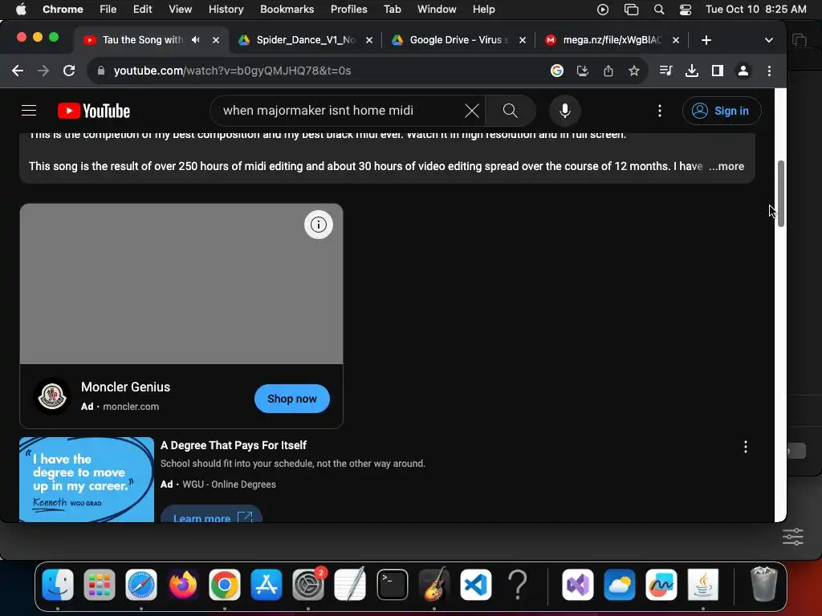The height and width of the screenshot is (616, 822).
Task: Open the History menu
Action: tap(226, 10)
